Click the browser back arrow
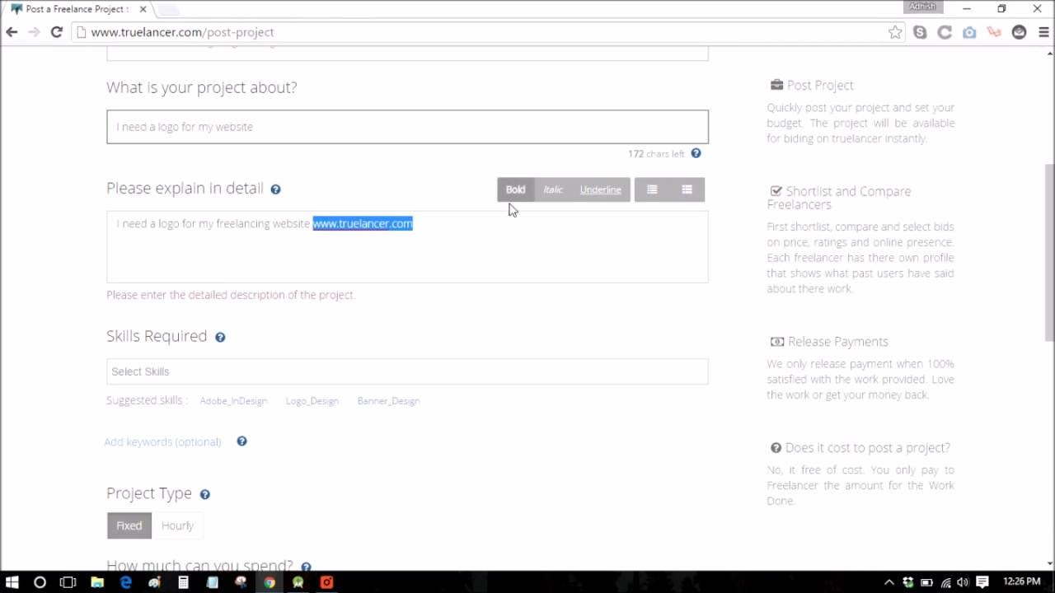The width and height of the screenshot is (1055, 593). pos(12,32)
